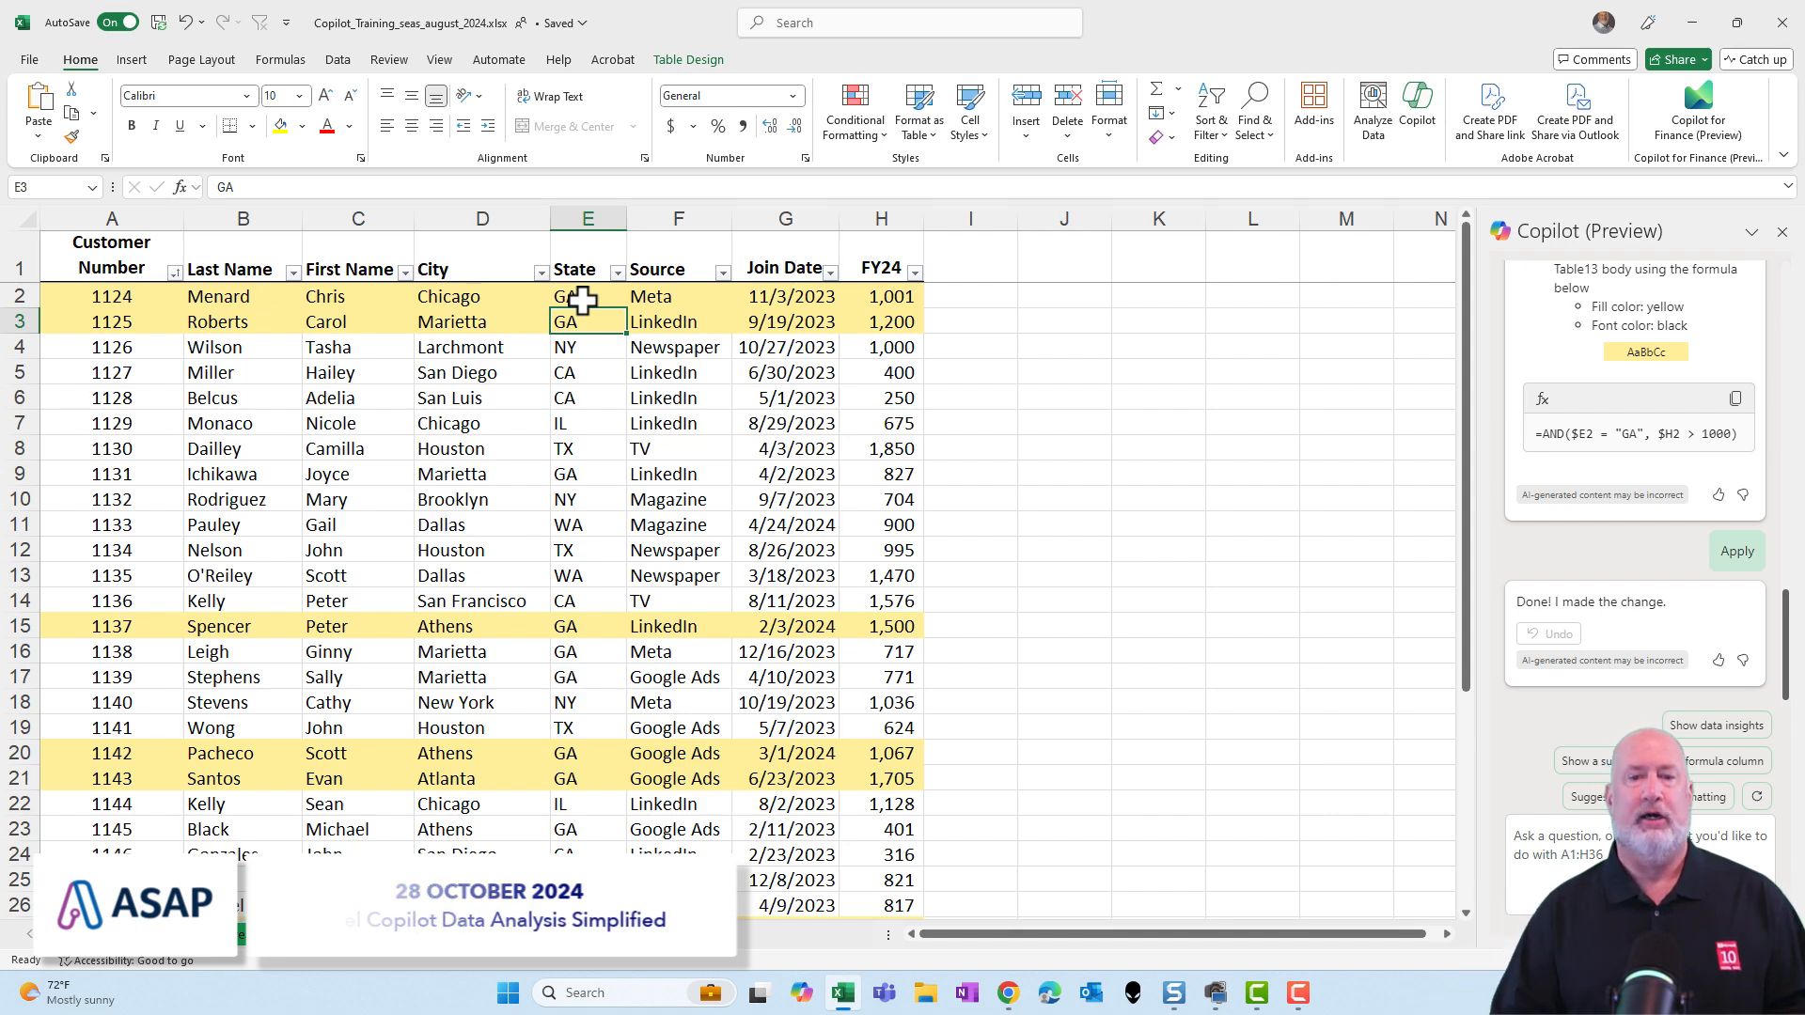The width and height of the screenshot is (1805, 1015).
Task: Open Format as Table
Action: pos(918,111)
